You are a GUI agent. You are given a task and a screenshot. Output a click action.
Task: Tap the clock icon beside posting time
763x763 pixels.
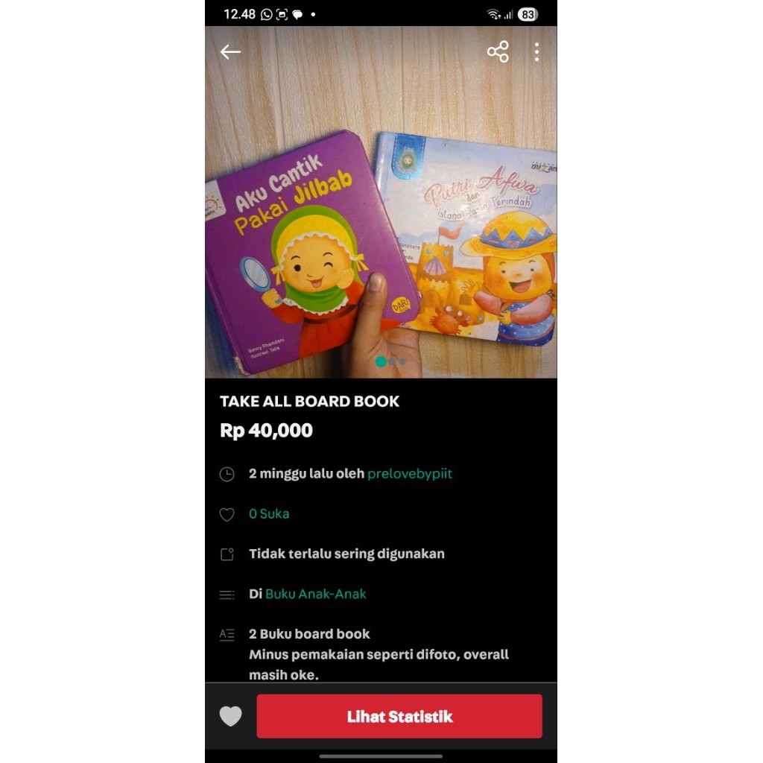pyautogui.click(x=227, y=474)
